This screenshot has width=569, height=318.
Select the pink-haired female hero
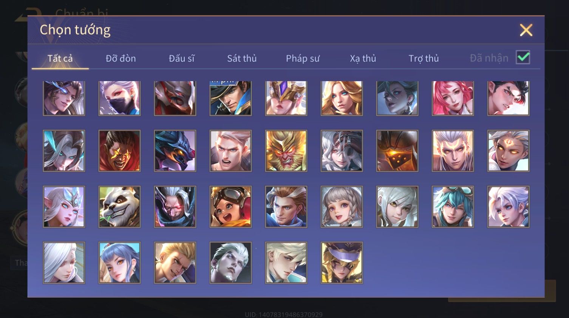click(x=453, y=98)
